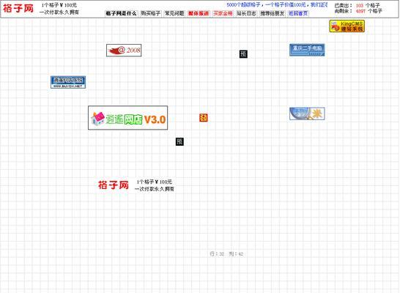
Task: Click the black 预 cell beside the 重庆二手电脑 ad
Action: coord(243,53)
